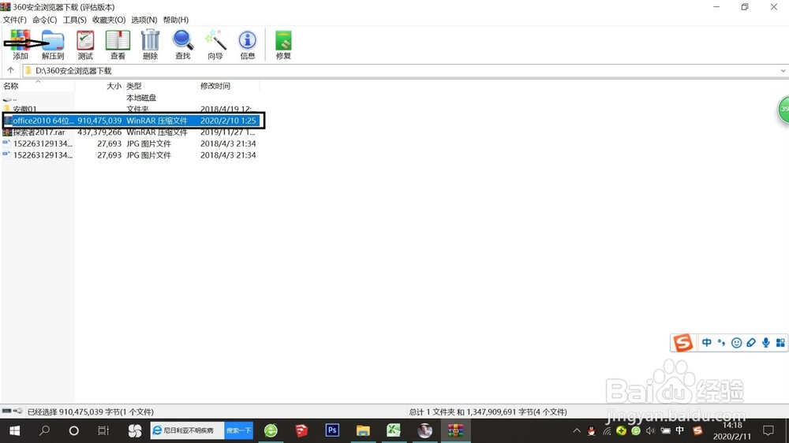The image size is (789, 443).
Task: Open the Windows Start menu
Action: [x=14, y=430]
